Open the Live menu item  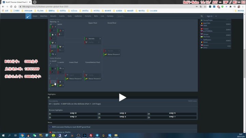point(102,16)
